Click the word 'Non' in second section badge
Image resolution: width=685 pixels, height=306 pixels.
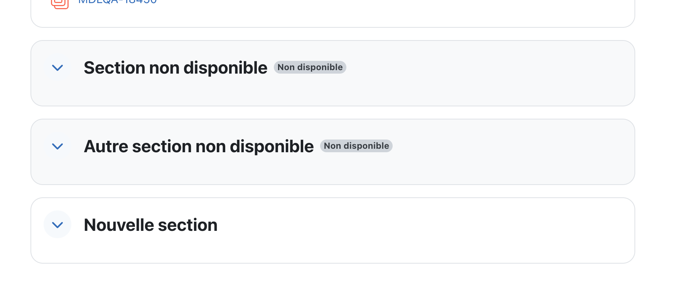point(332,146)
